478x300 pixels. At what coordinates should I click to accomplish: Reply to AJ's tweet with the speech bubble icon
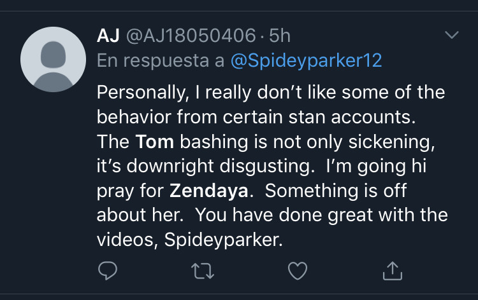click(108, 270)
